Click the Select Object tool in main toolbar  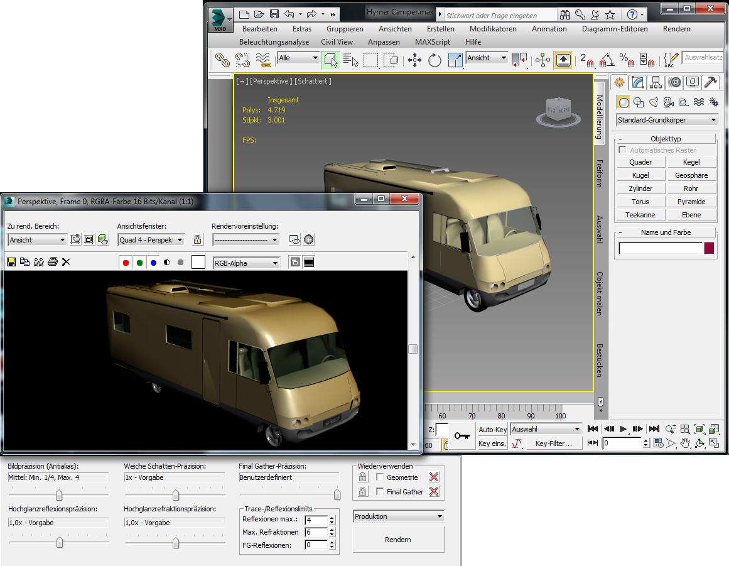point(330,60)
